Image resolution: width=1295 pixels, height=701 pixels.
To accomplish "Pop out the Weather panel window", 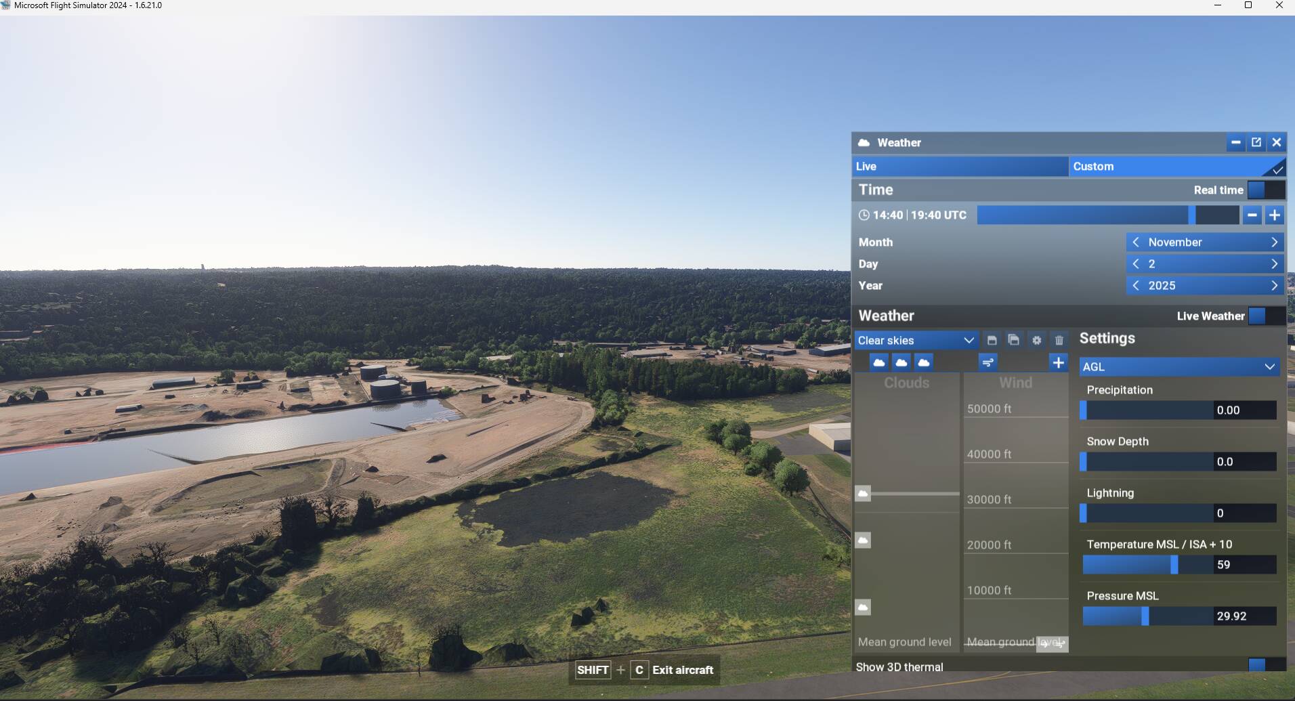I will click(x=1256, y=142).
